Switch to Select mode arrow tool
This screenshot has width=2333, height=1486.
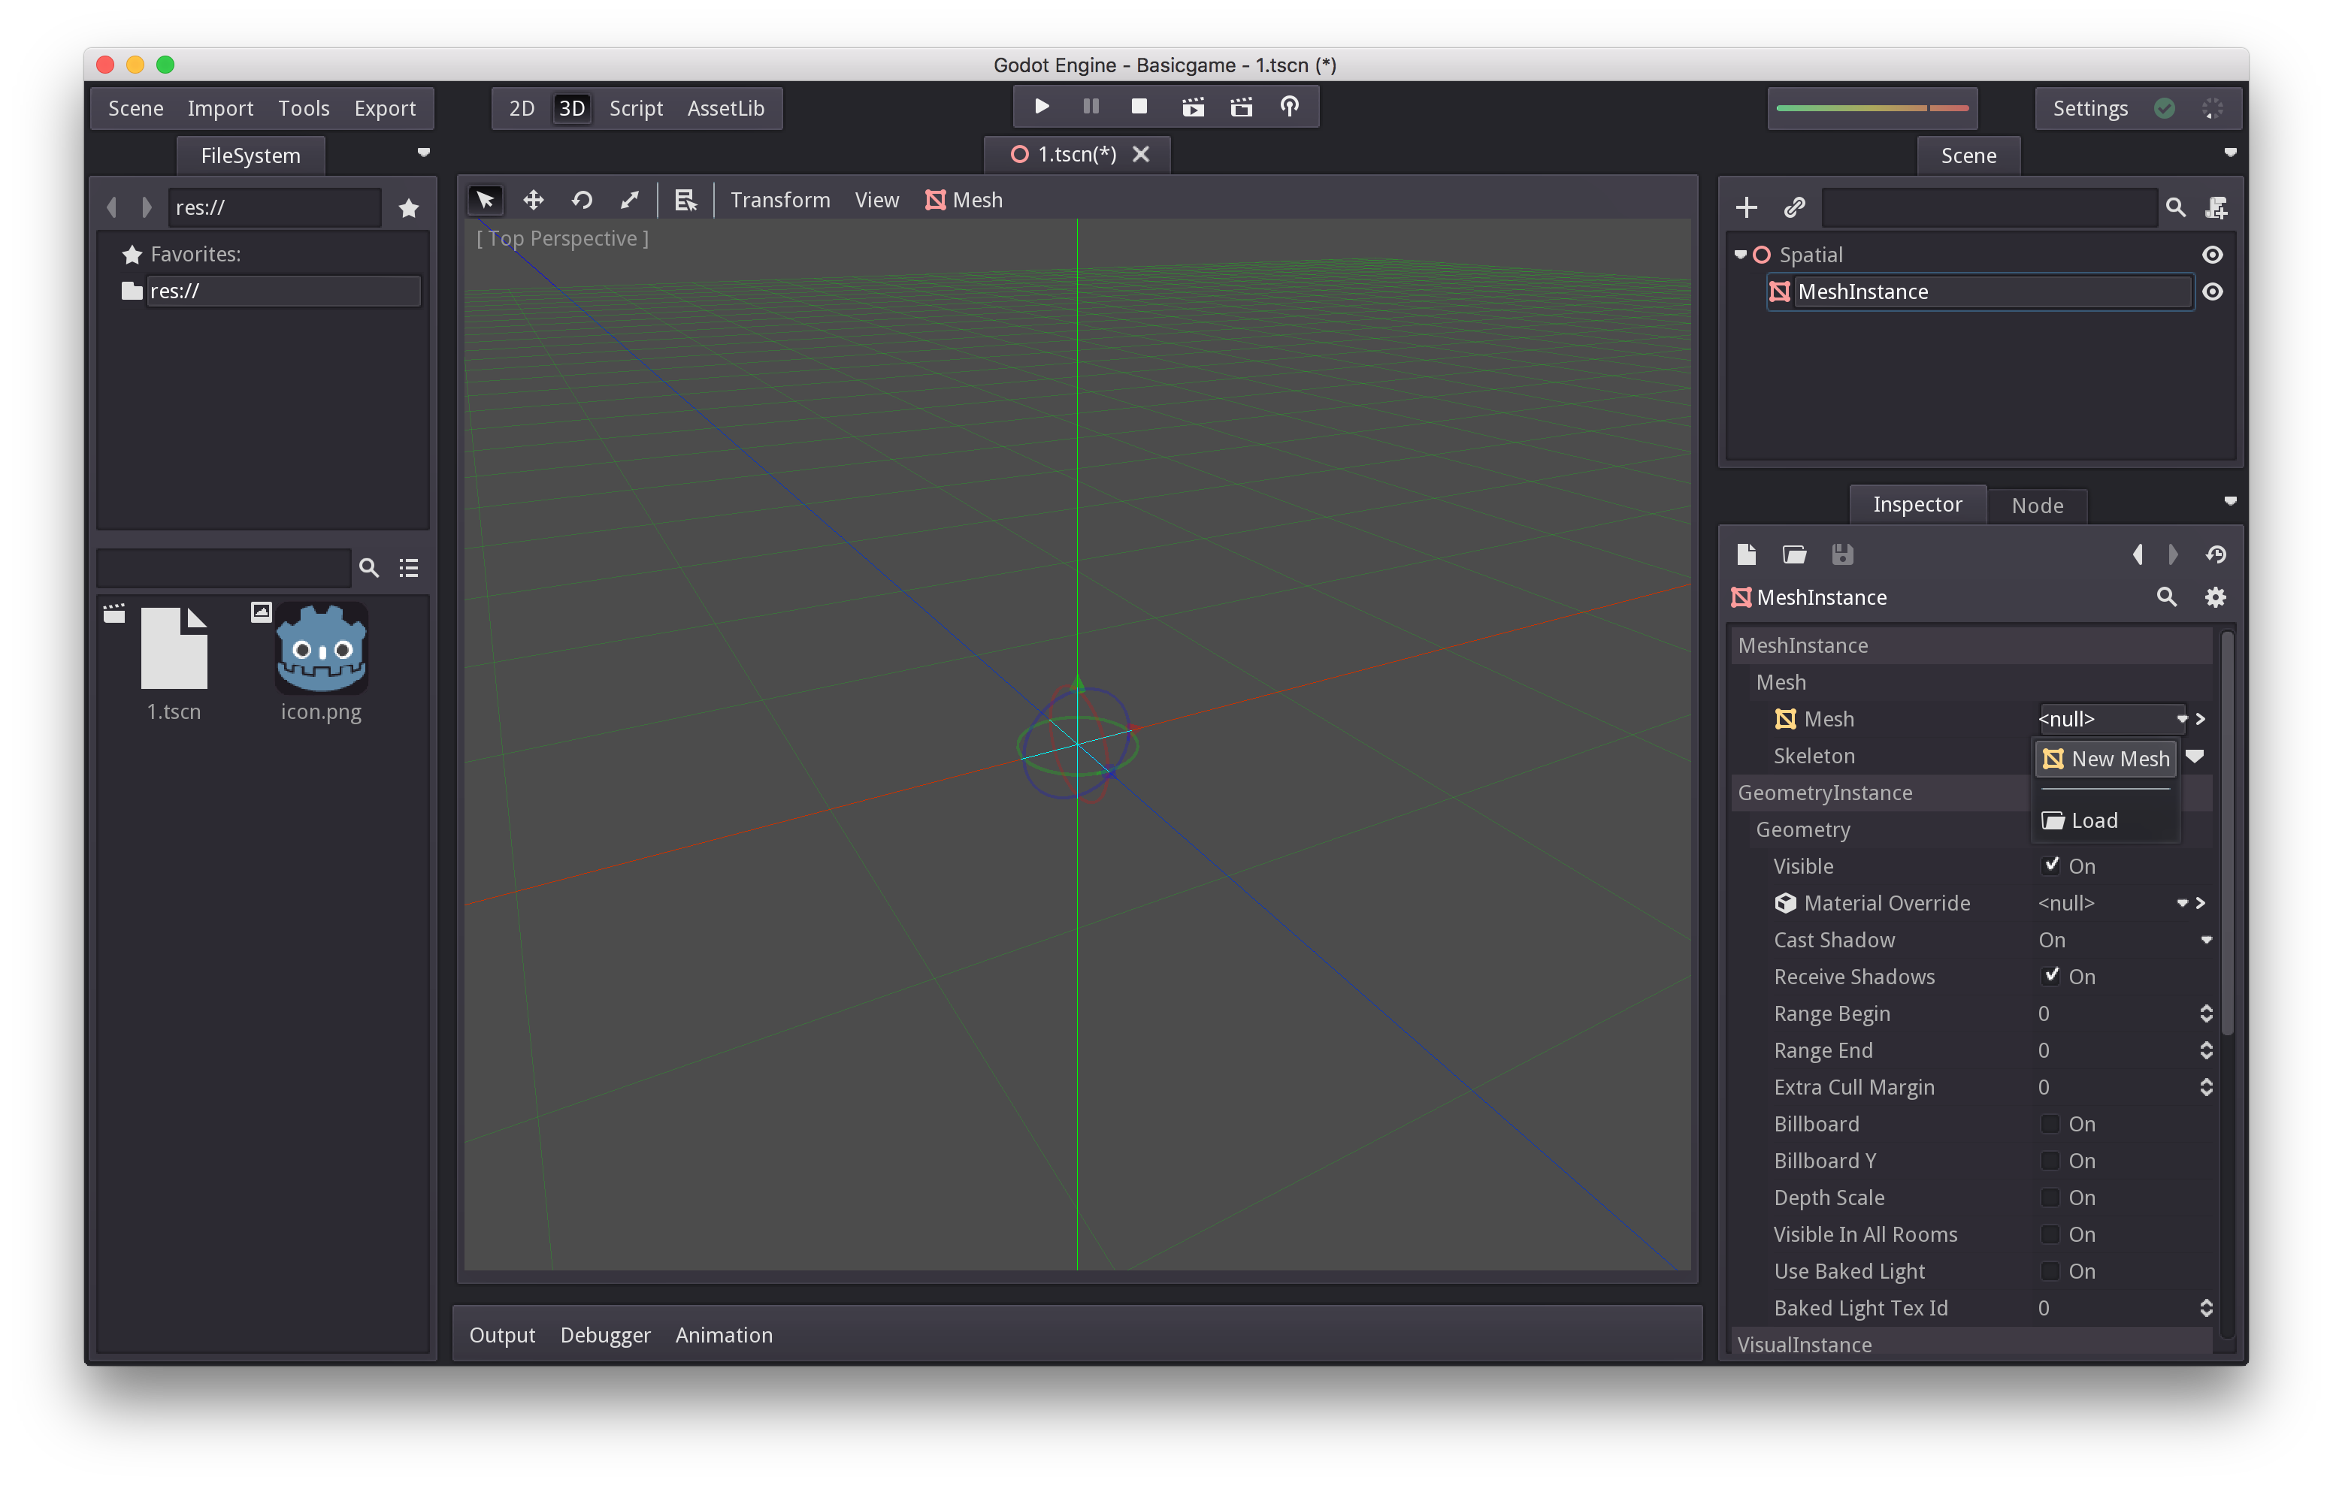point(485,200)
